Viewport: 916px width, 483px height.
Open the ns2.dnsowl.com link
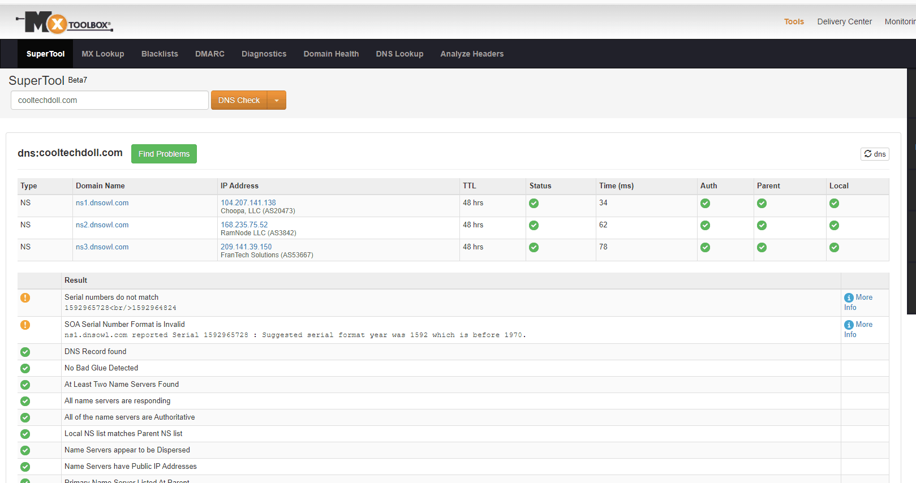pyautogui.click(x=102, y=225)
